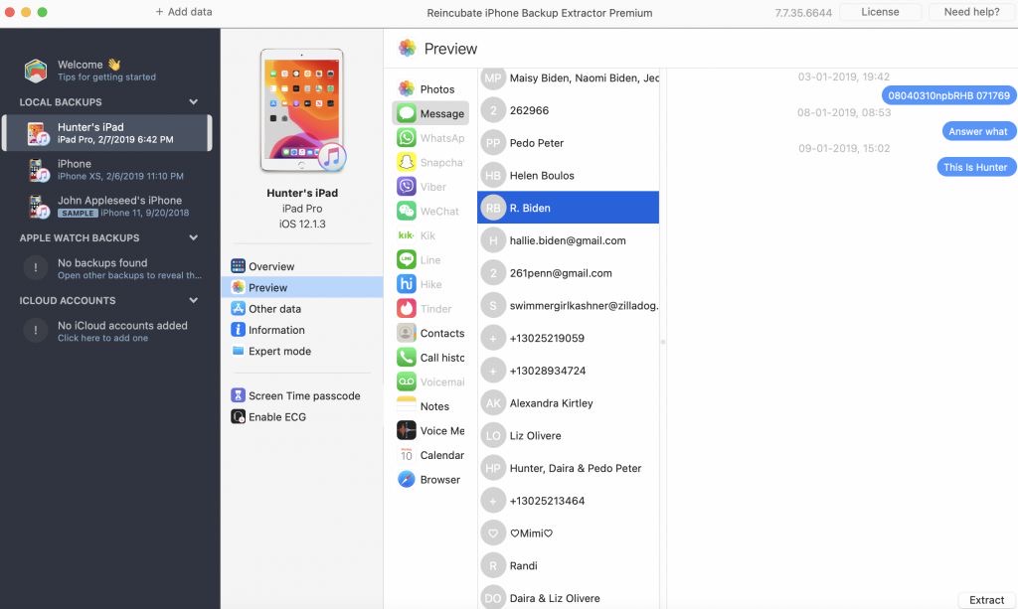Click the License button
Screen dimensions: 1018x609
pos(880,12)
